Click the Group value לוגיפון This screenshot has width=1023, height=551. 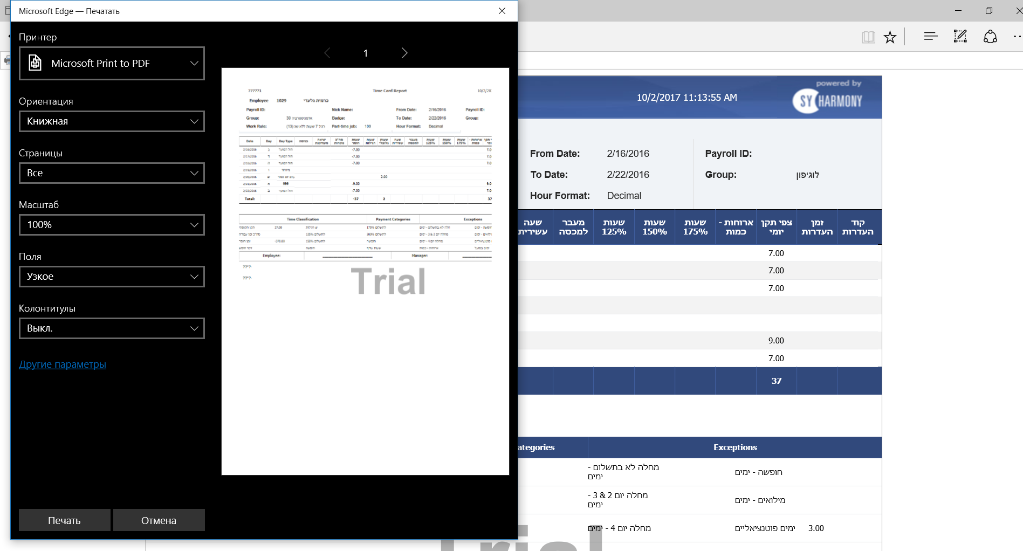click(x=807, y=175)
